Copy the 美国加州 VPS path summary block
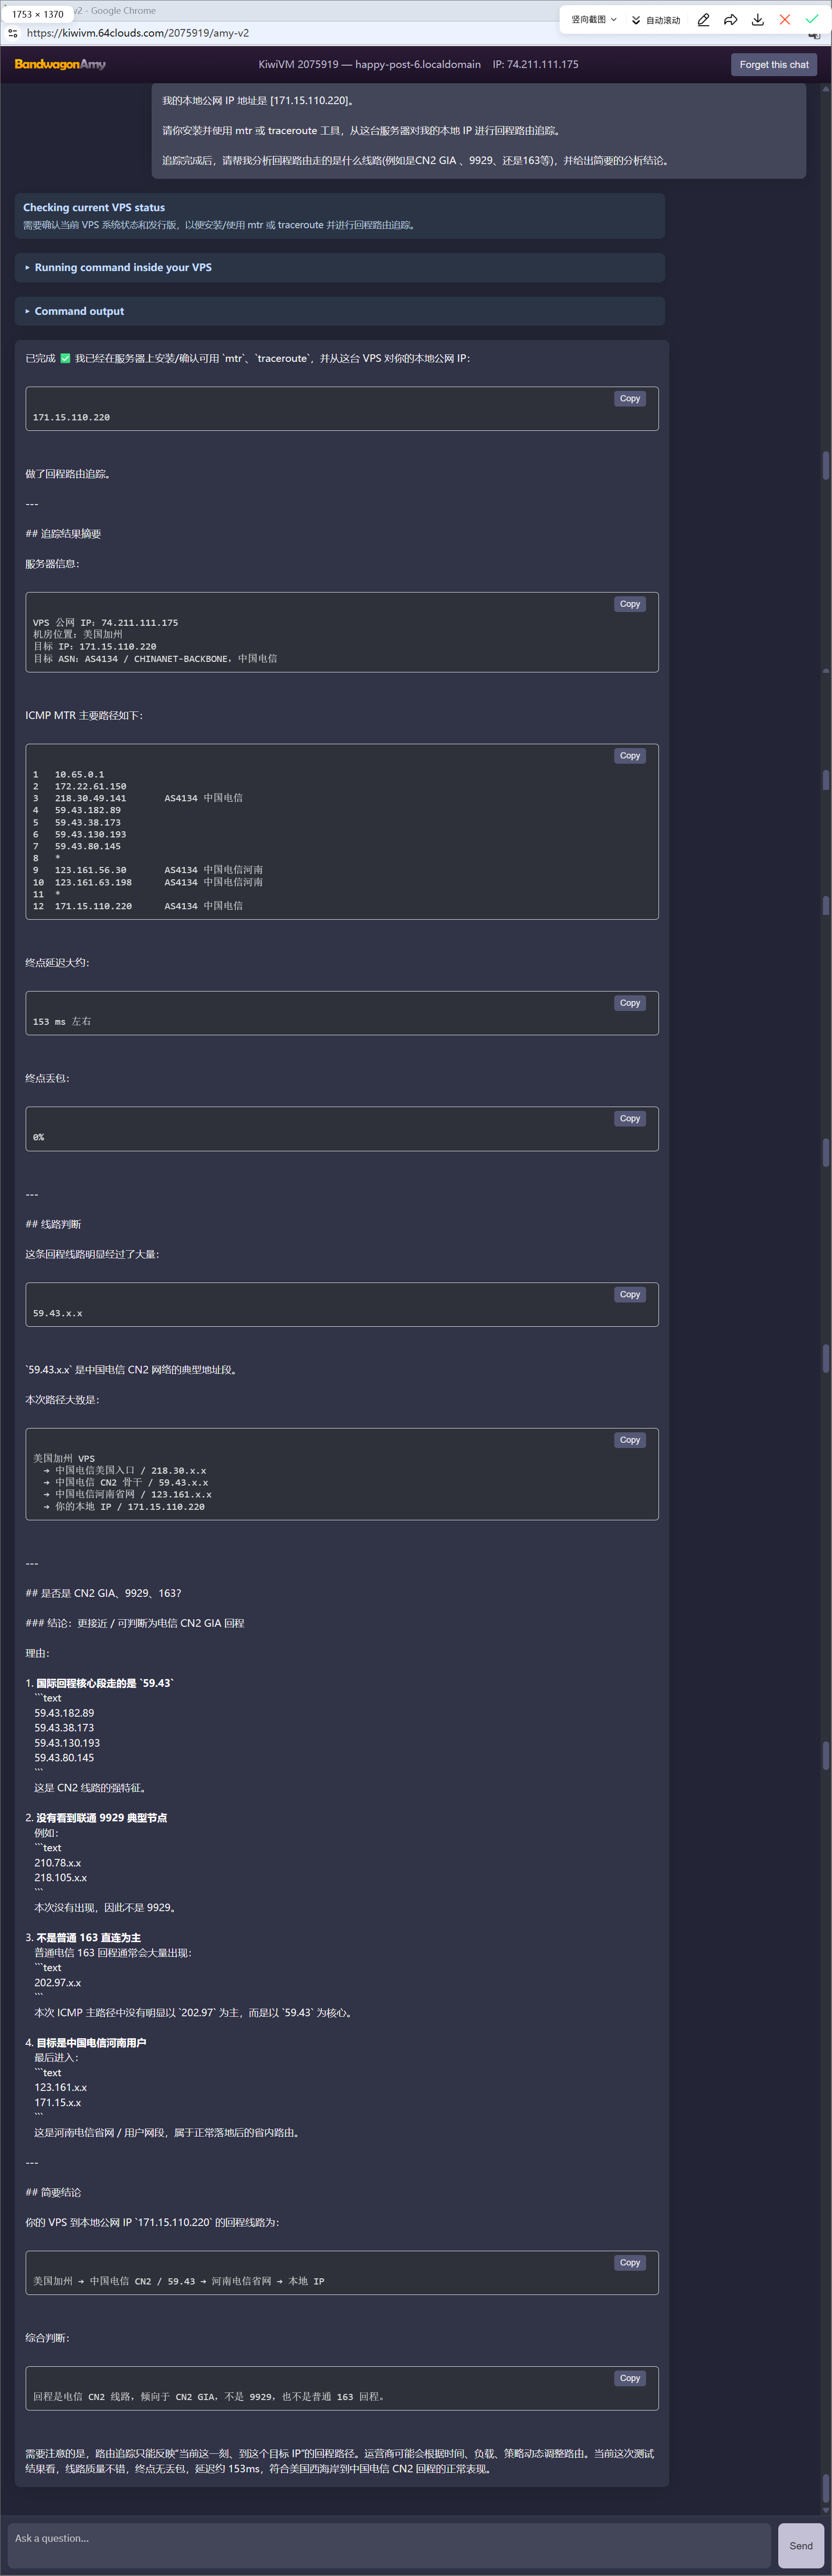 coord(630,1440)
